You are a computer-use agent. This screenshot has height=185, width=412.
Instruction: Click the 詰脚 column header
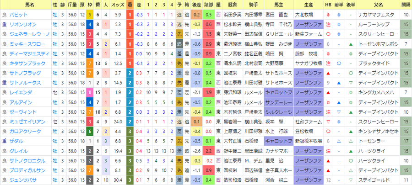(x=209, y=5)
